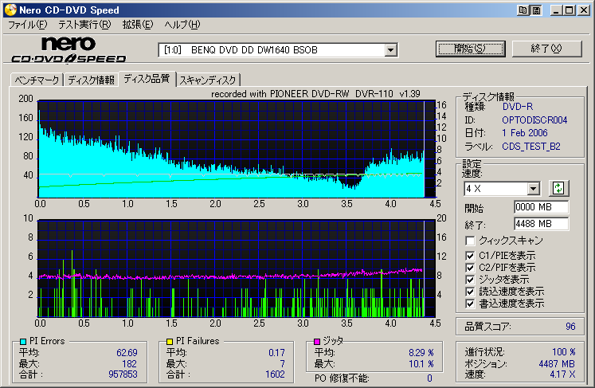Toggle the クイックスキャン checkbox
The image size is (595, 388).
click(x=470, y=241)
